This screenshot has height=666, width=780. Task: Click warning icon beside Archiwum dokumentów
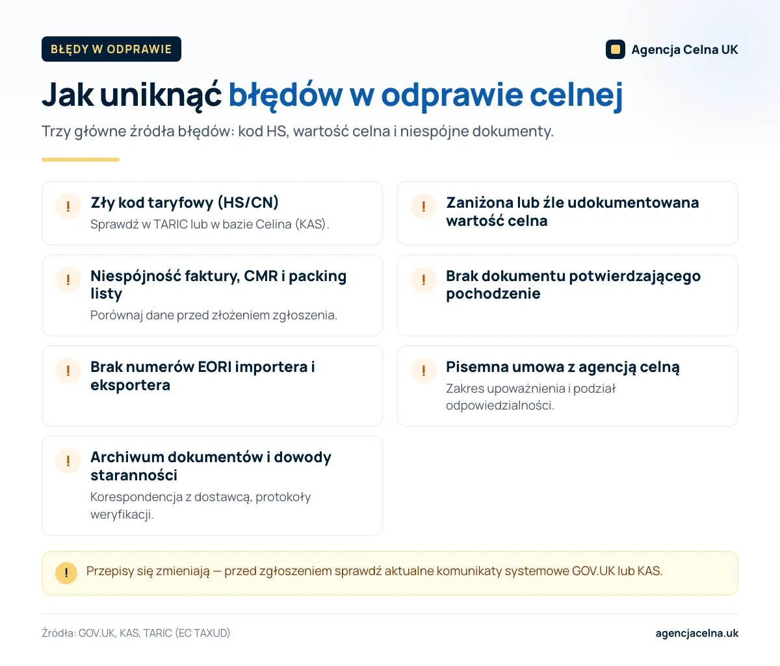(68, 462)
